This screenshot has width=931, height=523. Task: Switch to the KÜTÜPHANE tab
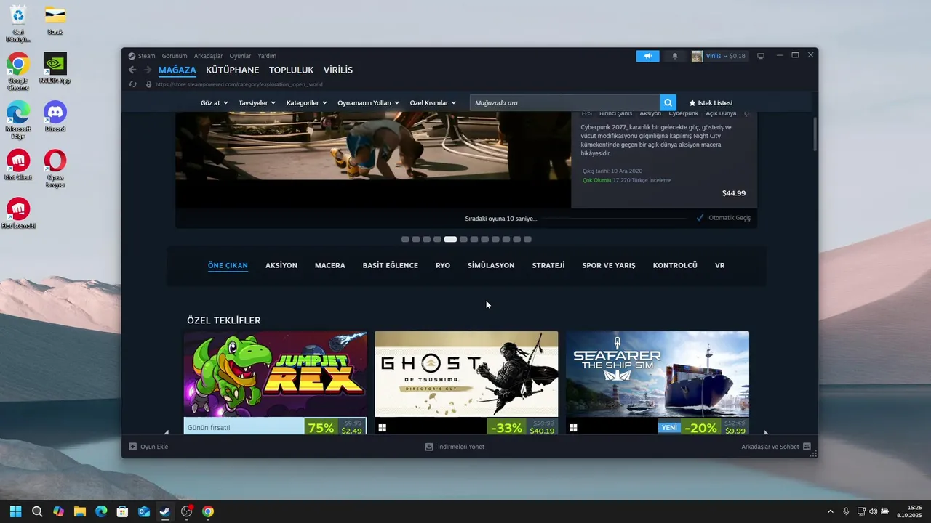click(233, 70)
